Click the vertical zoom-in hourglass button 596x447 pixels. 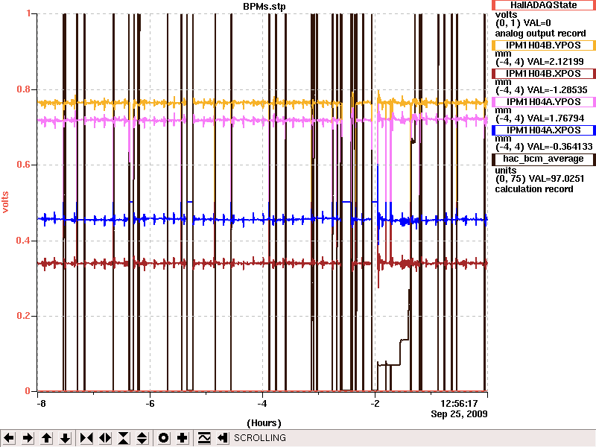pyautogui.click(x=124, y=438)
